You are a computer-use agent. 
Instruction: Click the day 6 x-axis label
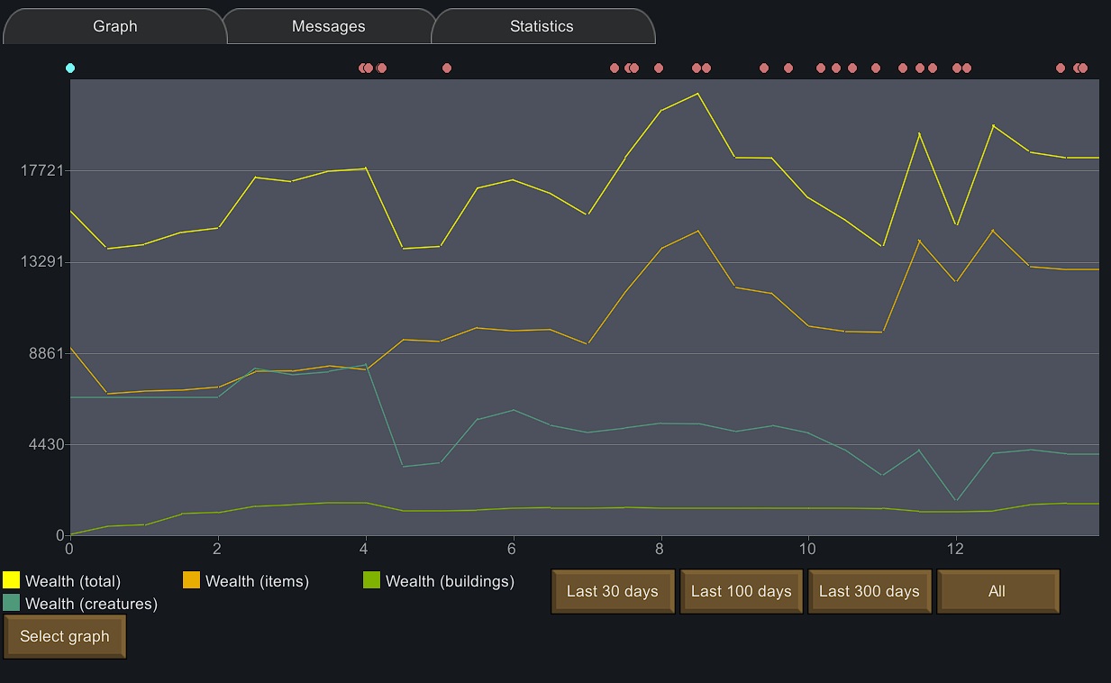pos(512,548)
